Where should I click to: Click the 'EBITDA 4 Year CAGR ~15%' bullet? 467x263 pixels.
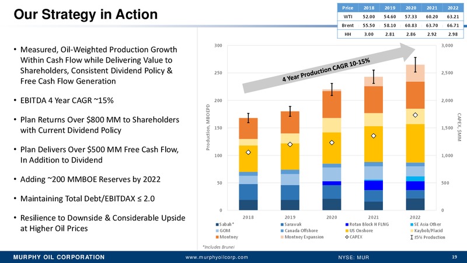(67, 101)
